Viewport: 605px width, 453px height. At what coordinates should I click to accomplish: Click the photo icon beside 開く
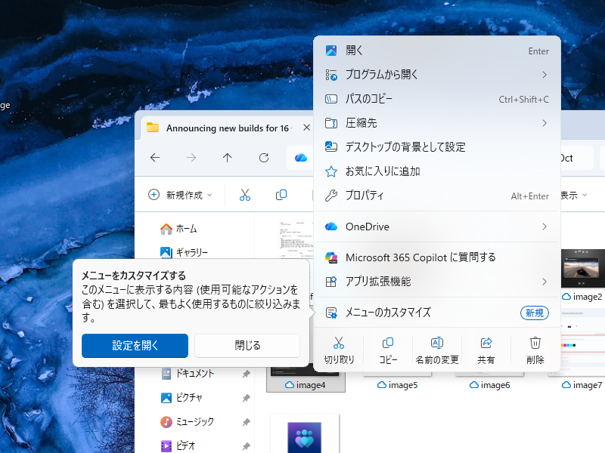pos(331,51)
